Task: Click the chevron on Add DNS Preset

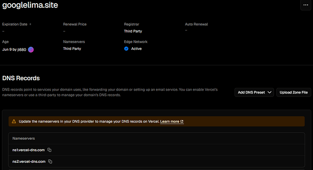Action: click(x=269, y=92)
